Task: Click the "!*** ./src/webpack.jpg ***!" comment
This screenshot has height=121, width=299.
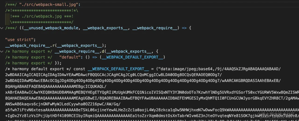Action: pos(42,16)
